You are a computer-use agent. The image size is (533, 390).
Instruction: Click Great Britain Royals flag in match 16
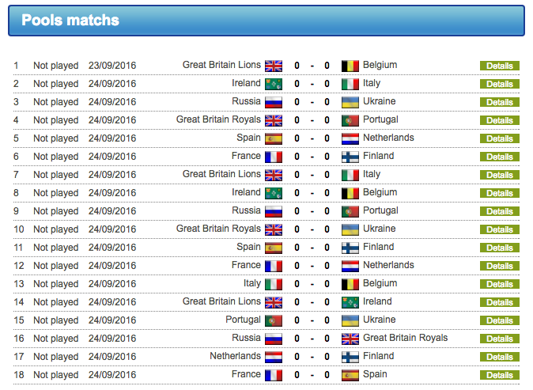[350, 339]
